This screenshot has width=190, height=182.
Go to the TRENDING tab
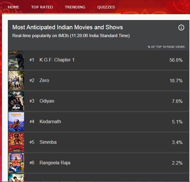pyautogui.click(x=75, y=7)
